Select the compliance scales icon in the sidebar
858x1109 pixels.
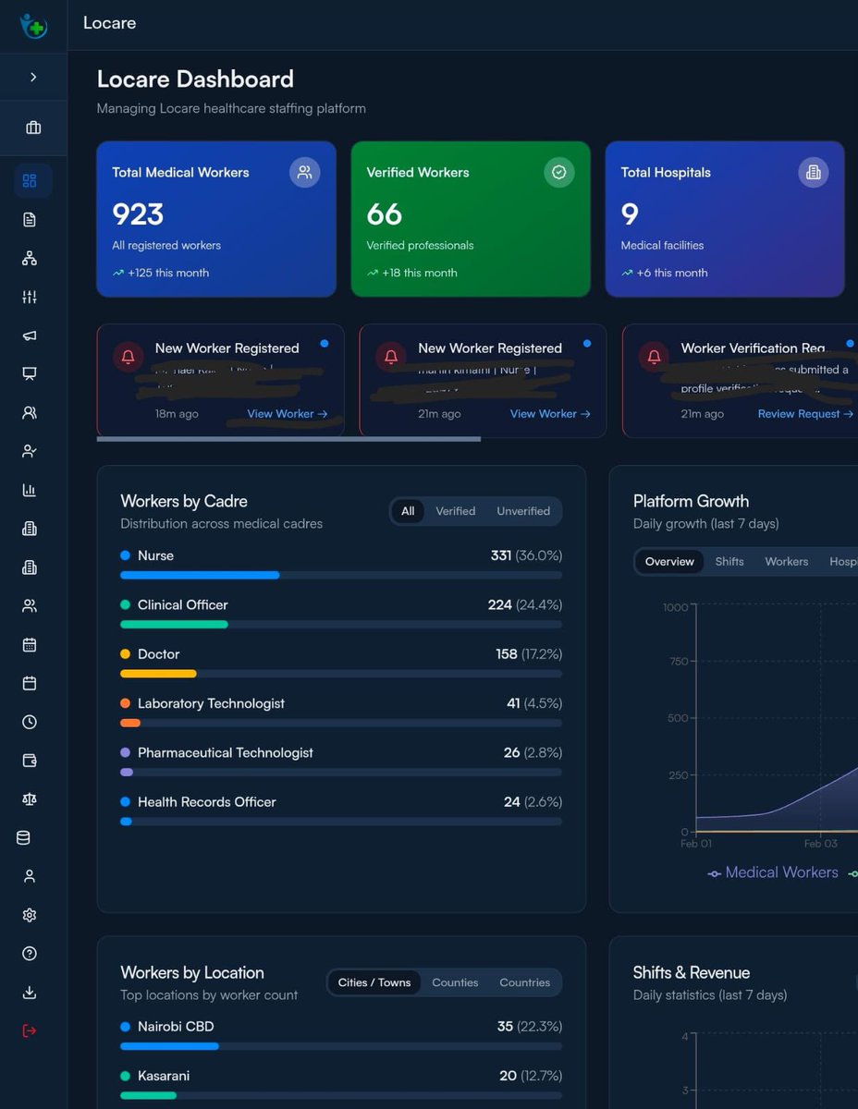tap(29, 799)
